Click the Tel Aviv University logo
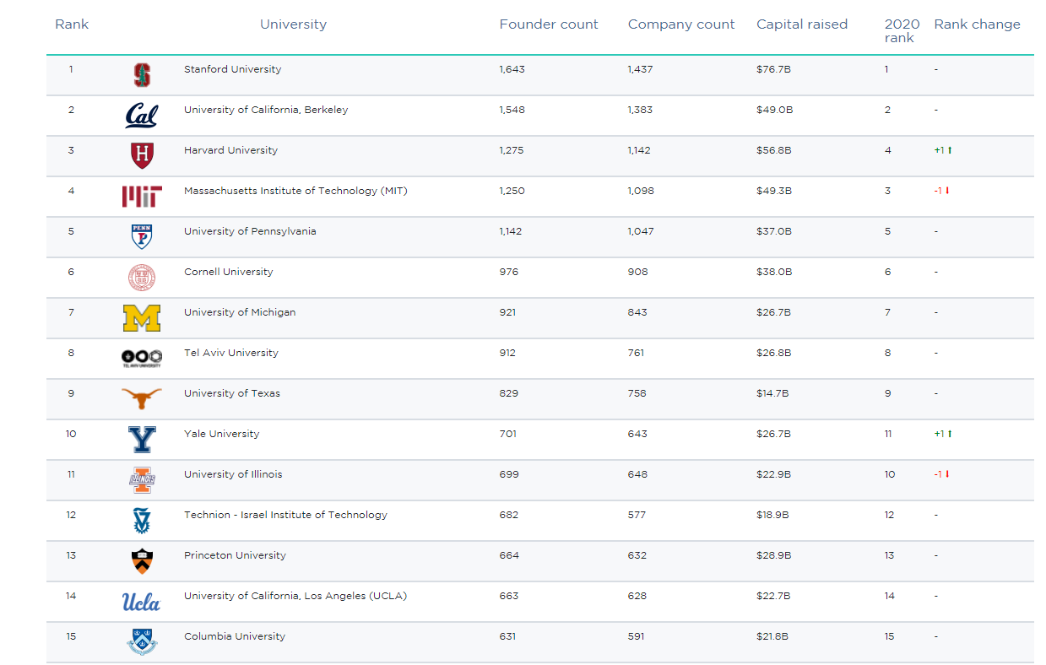 (x=141, y=359)
